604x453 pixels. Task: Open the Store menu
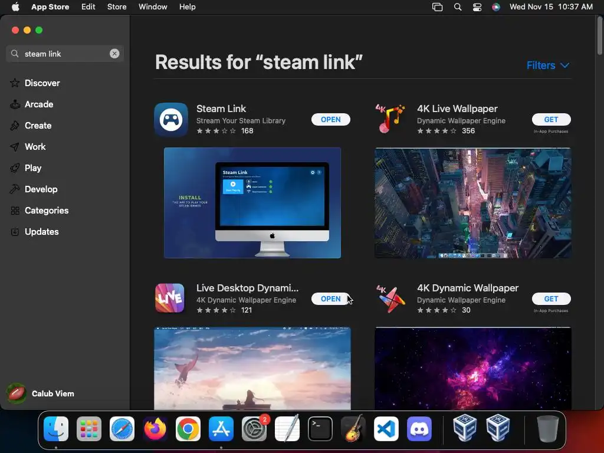click(x=117, y=6)
